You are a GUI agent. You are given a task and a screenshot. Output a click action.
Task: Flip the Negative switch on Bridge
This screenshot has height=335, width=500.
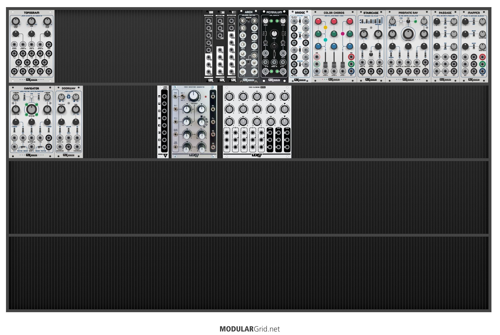(300, 64)
